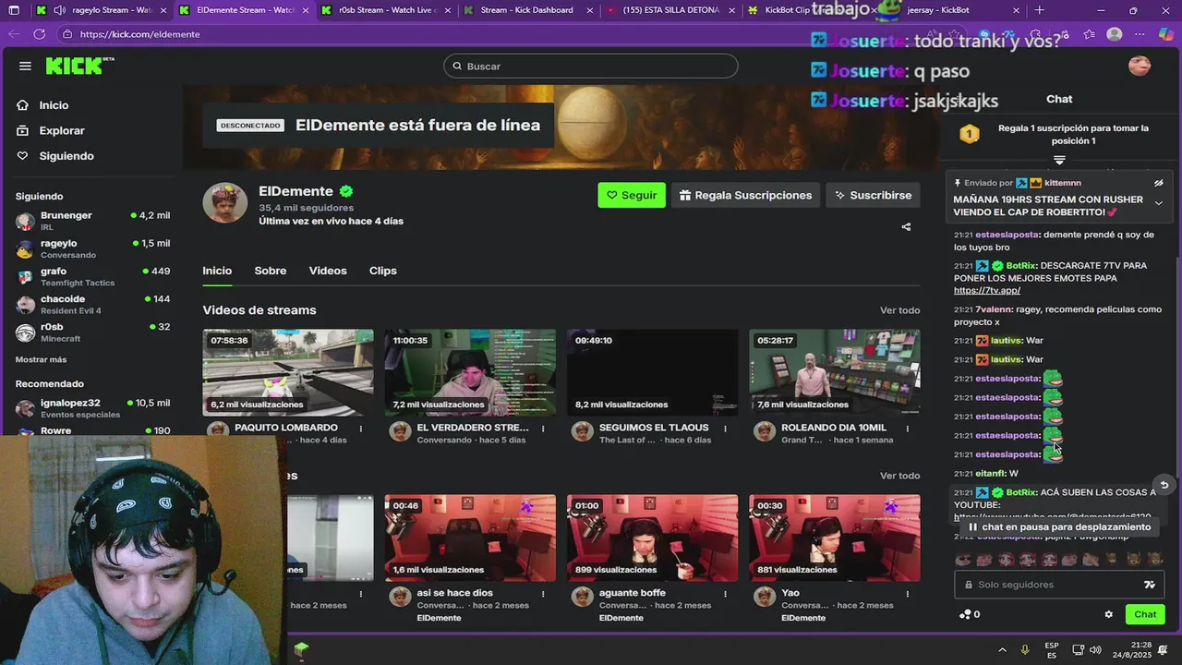This screenshot has height=665, width=1182.
Task: Open the PAQUITO LOMBARDO video thumbnail
Action: [288, 372]
